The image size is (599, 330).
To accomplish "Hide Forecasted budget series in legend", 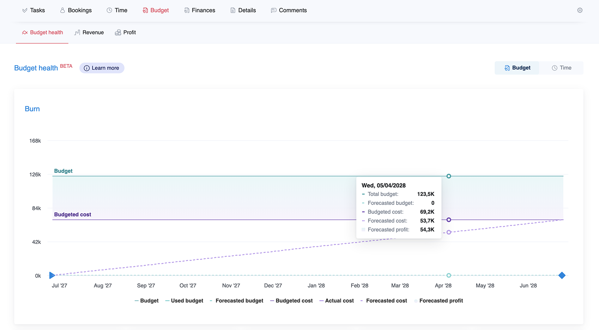I will (237, 301).
